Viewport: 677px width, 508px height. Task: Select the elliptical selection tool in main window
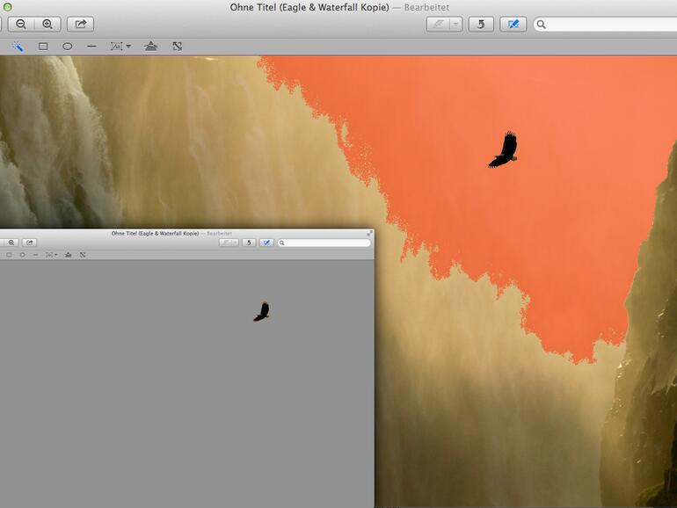pos(68,47)
